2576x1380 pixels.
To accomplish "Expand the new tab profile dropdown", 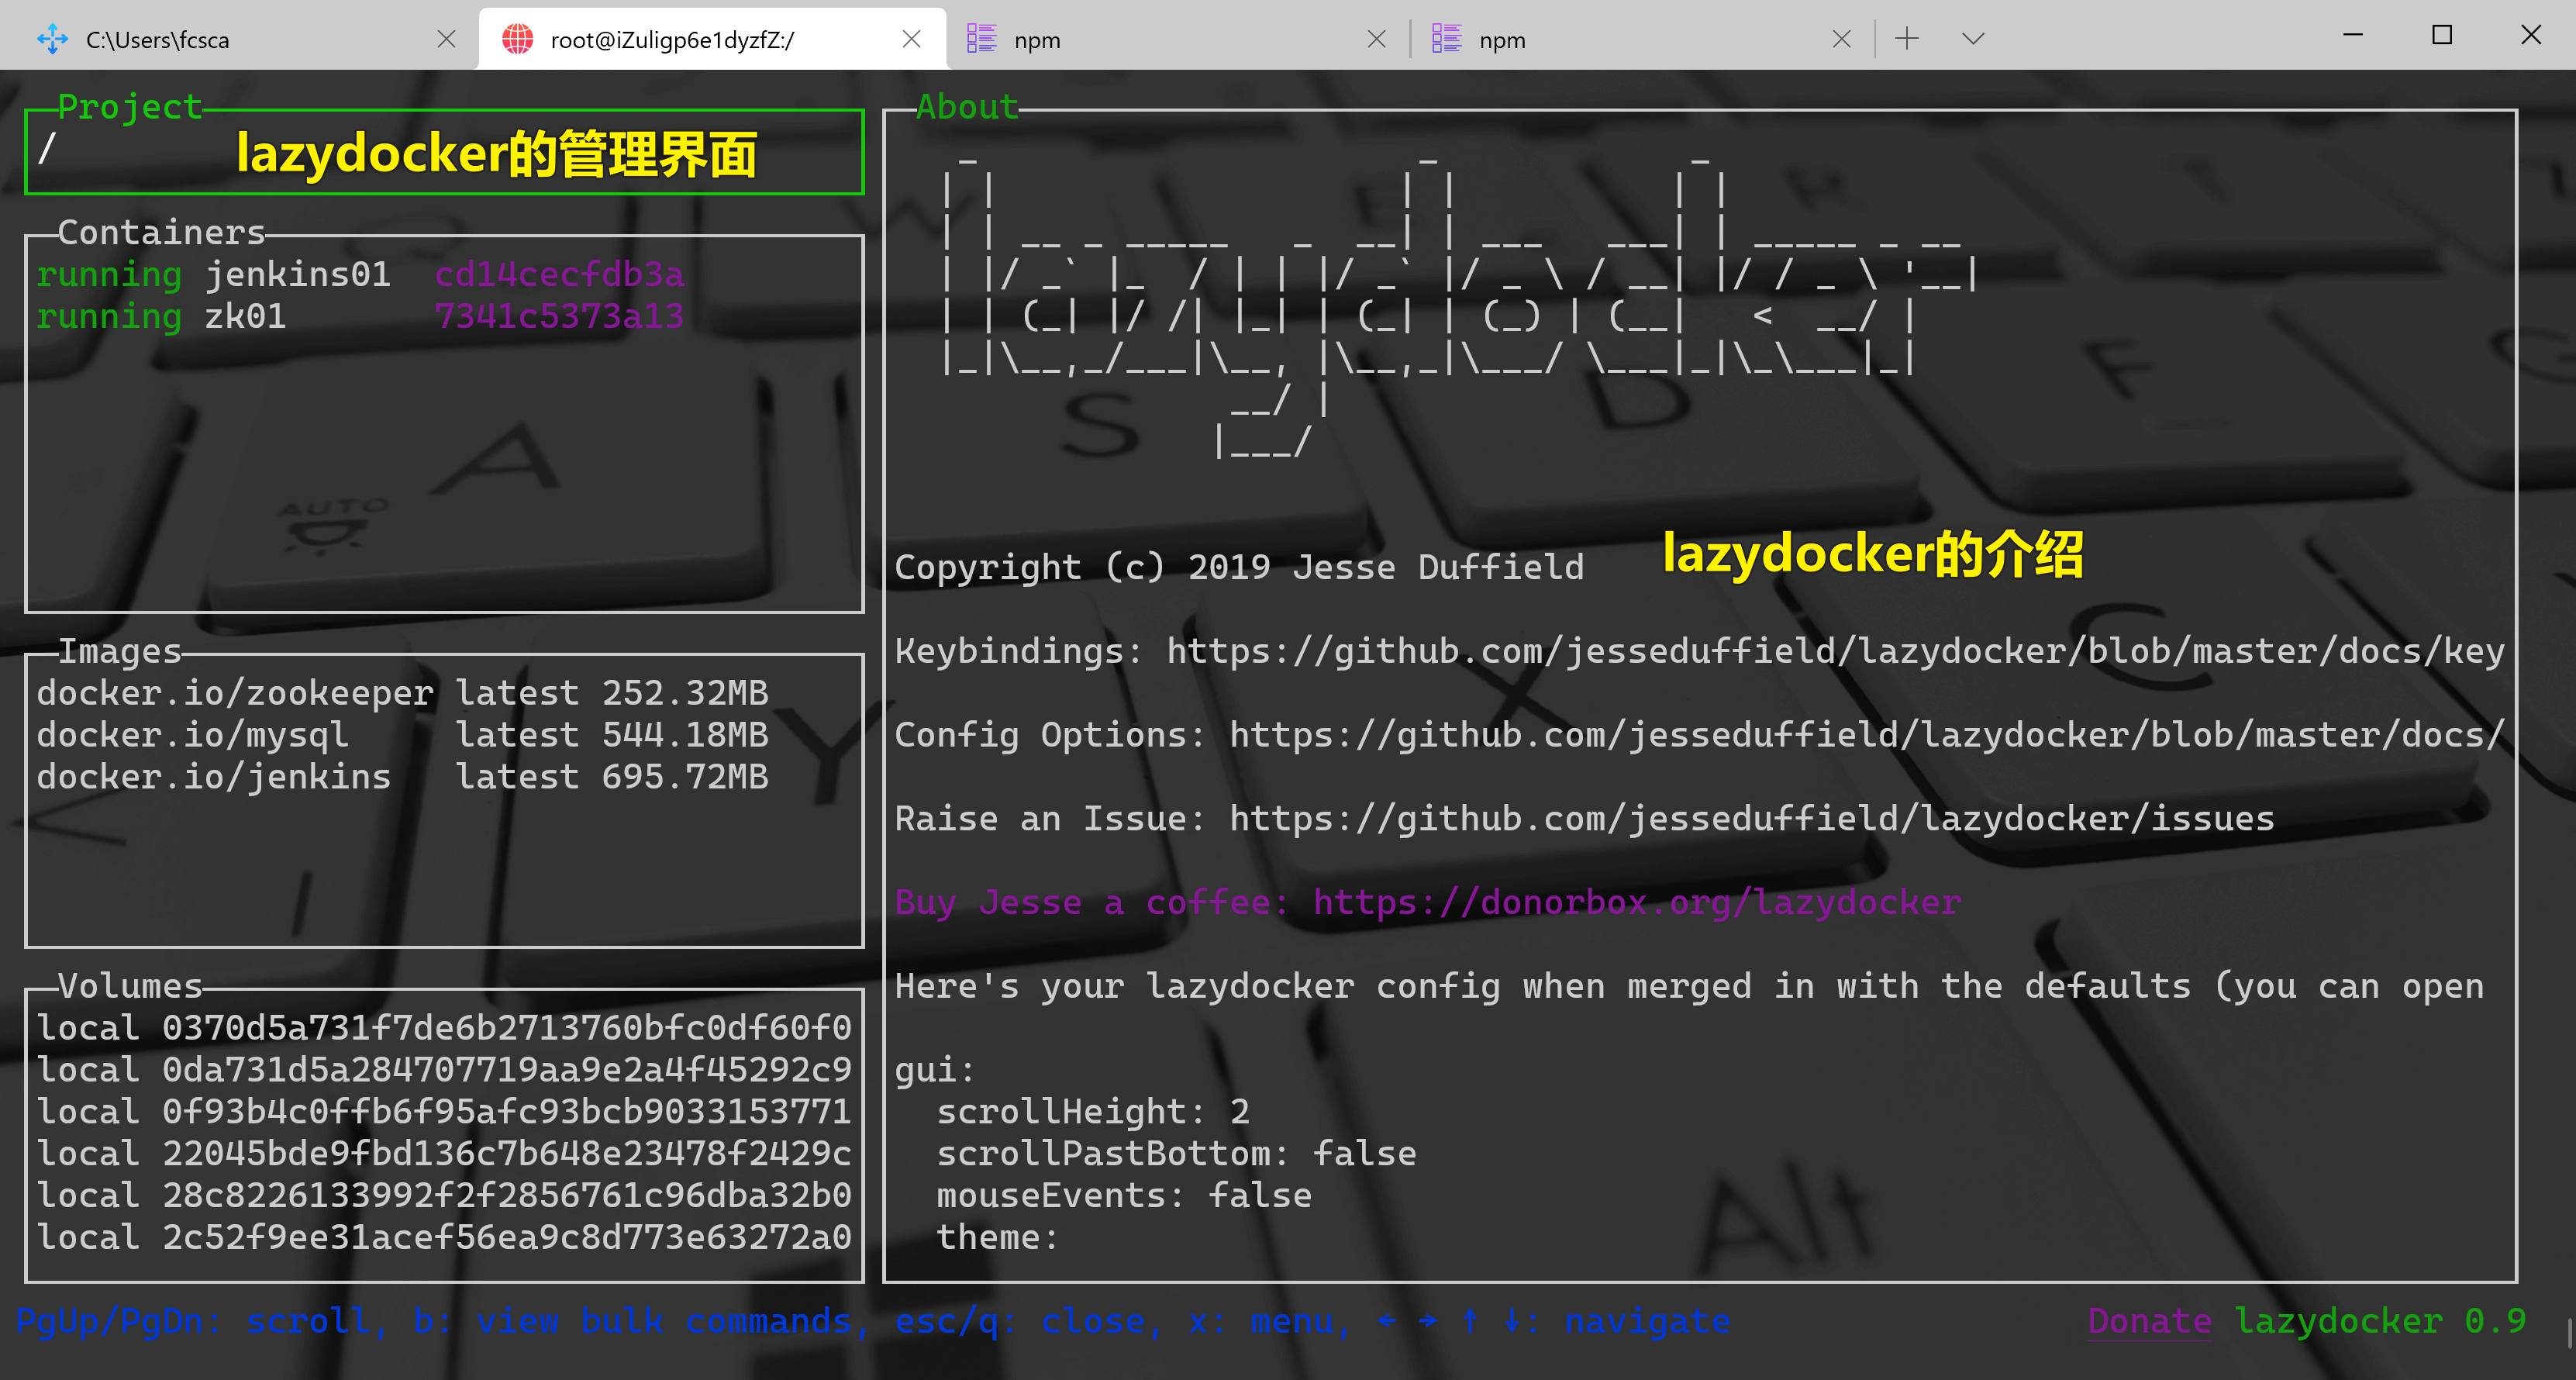I will pos(1972,39).
